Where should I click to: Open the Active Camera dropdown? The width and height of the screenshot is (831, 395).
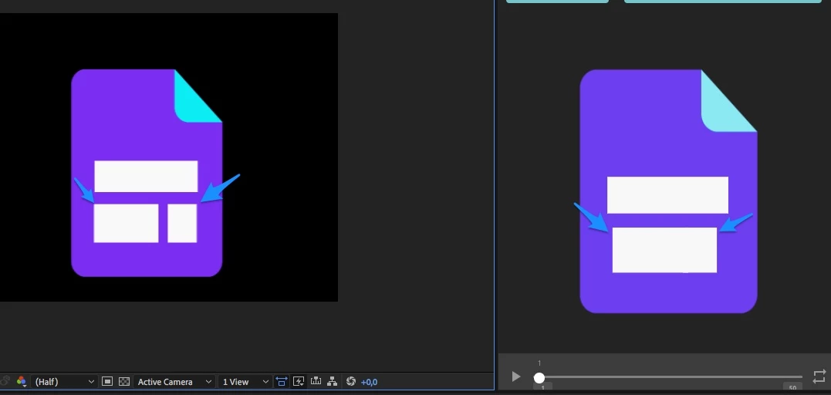click(174, 381)
